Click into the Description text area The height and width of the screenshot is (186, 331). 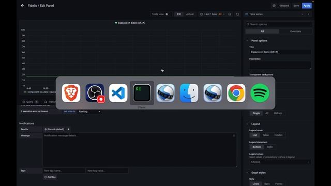[x=280, y=65]
